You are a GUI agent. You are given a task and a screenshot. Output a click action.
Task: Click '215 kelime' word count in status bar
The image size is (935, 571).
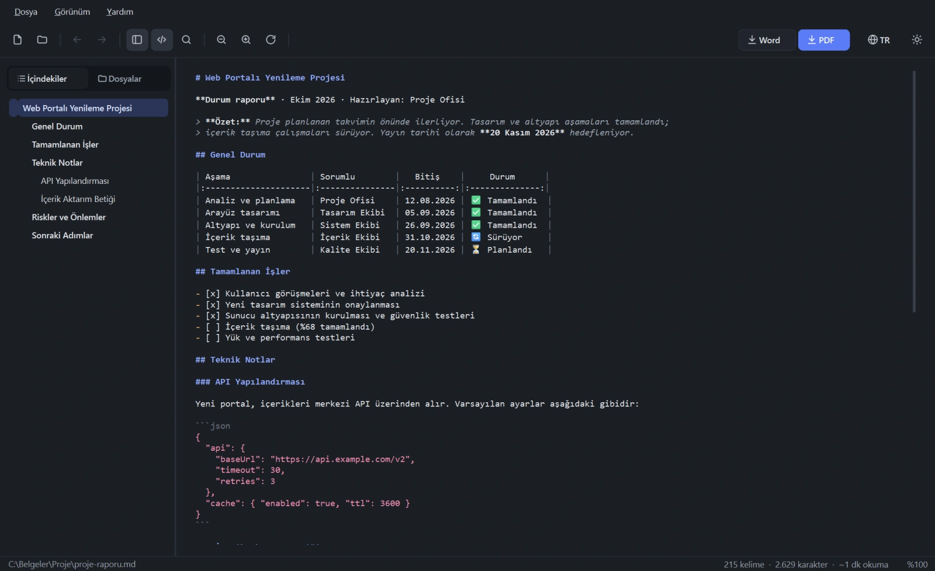(x=744, y=565)
